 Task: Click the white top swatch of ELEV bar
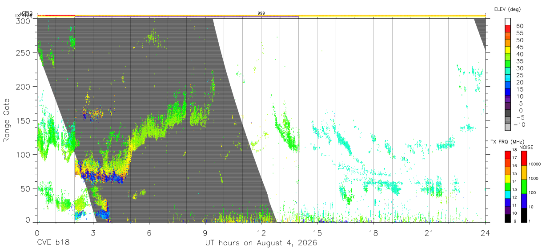point(508,21)
